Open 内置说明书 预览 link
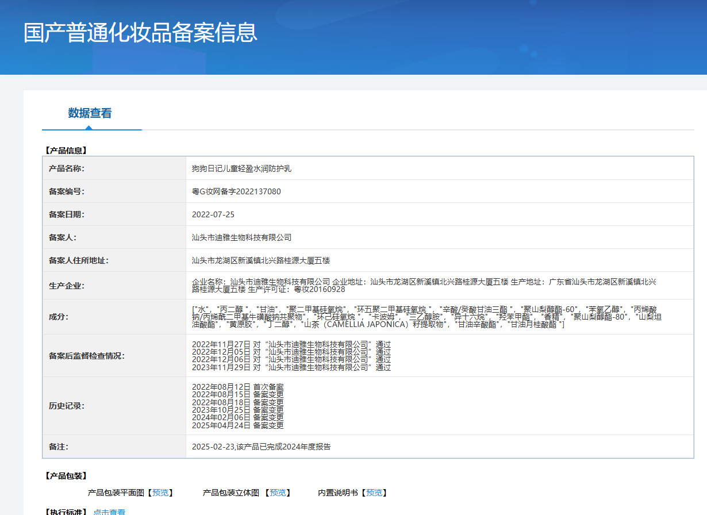707x515 pixels. point(374,493)
